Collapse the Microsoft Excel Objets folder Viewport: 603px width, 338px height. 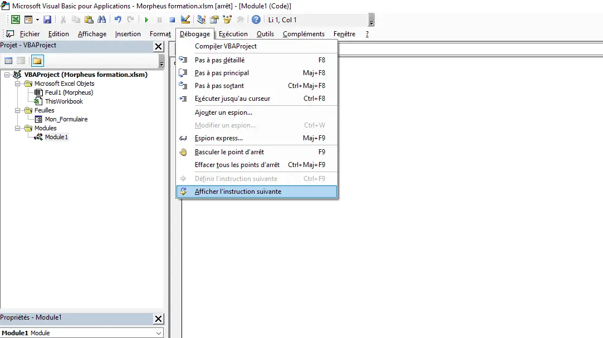[17, 84]
